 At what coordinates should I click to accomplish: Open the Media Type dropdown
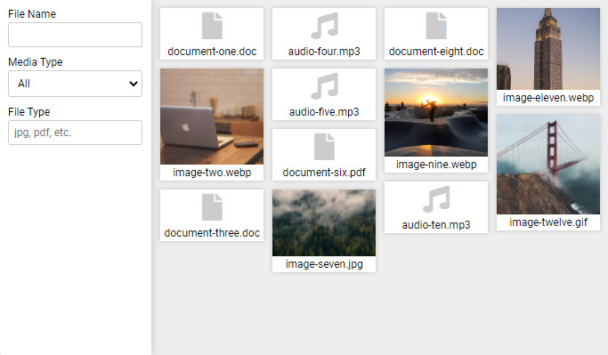click(76, 84)
